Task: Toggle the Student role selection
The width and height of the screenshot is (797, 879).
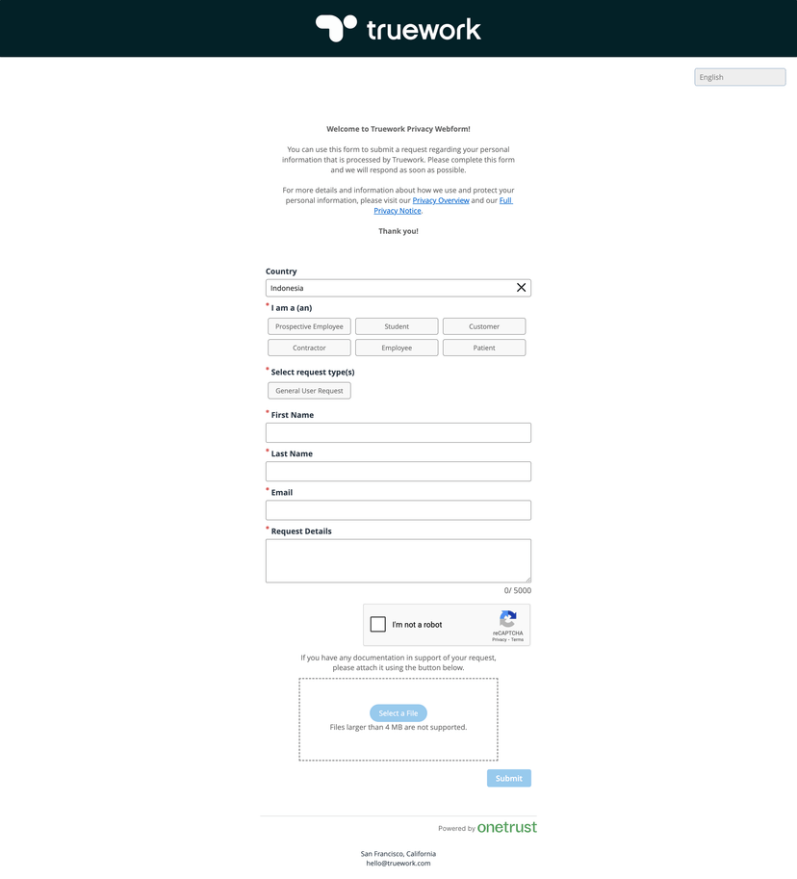Action: (x=396, y=325)
